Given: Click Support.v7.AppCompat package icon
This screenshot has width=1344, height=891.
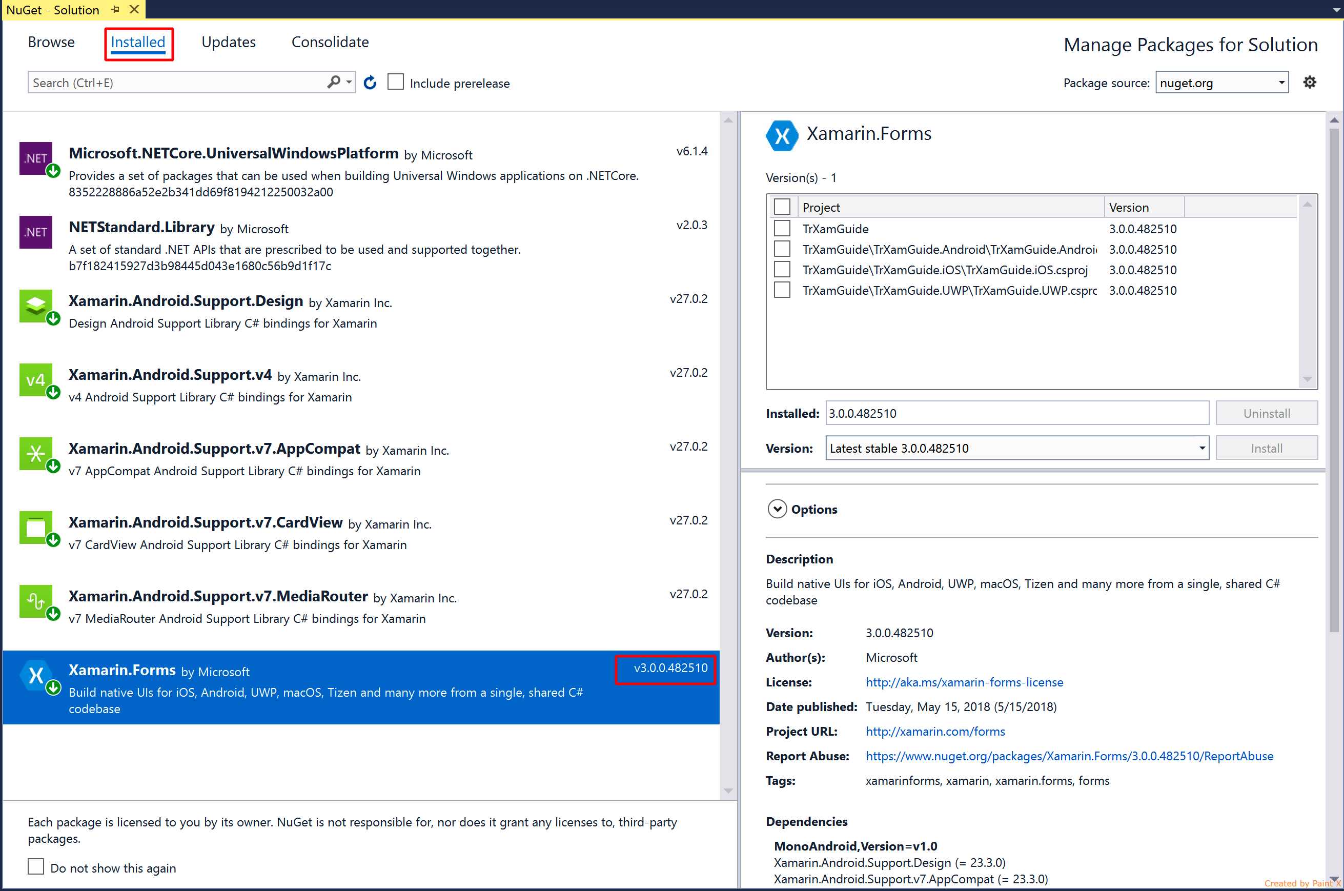Looking at the screenshot, I should [x=36, y=454].
